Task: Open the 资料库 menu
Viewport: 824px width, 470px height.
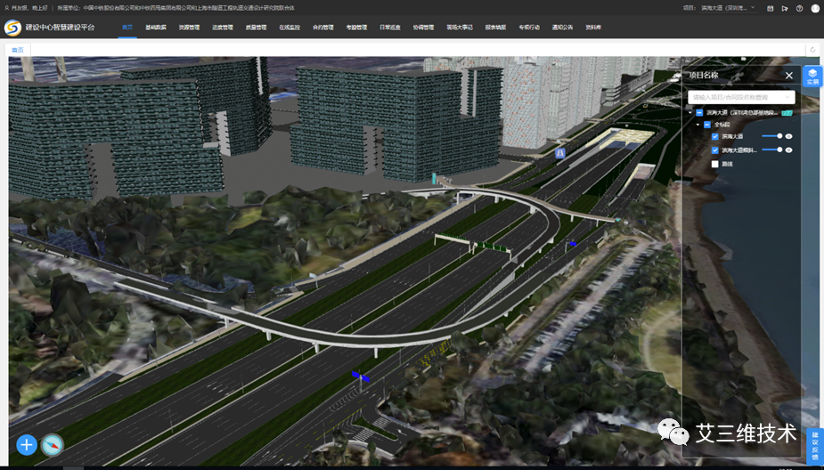Action: click(x=593, y=28)
